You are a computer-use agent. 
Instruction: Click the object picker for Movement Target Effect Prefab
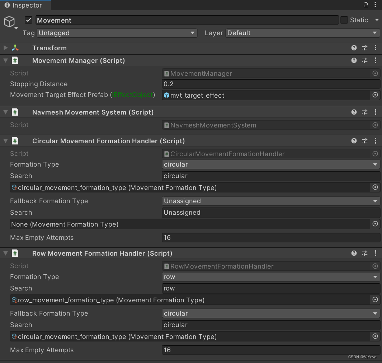375,95
